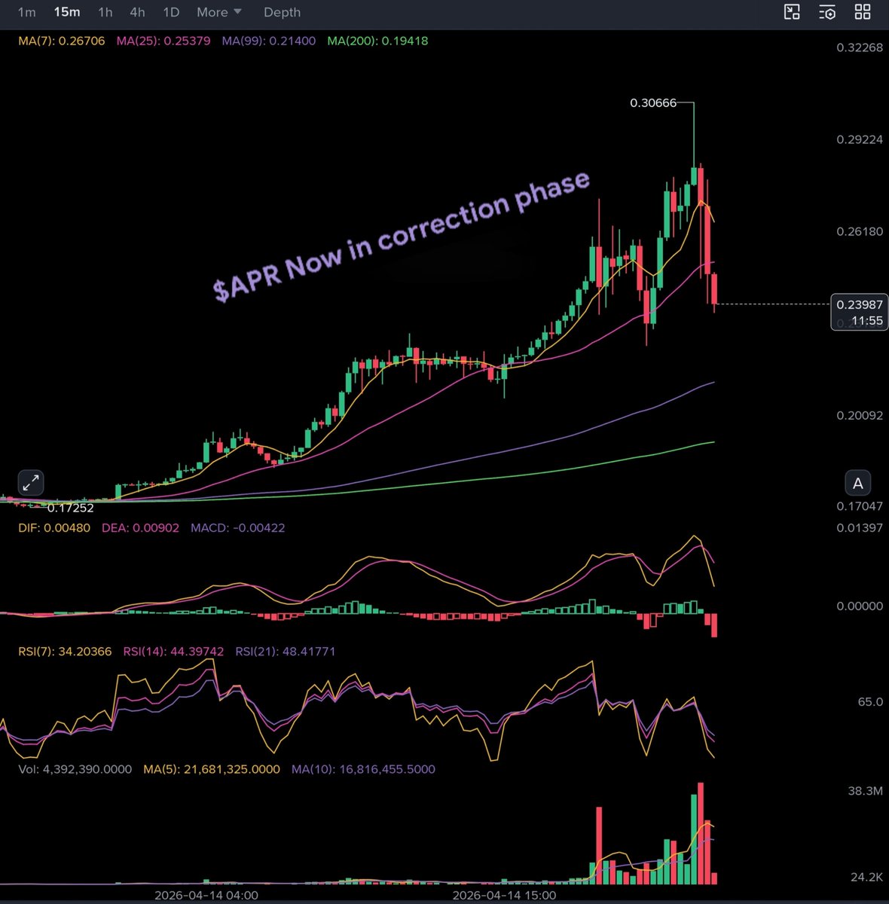Click the RSI(7): 34.20366 label
This screenshot has height=904, width=889.
pos(65,652)
